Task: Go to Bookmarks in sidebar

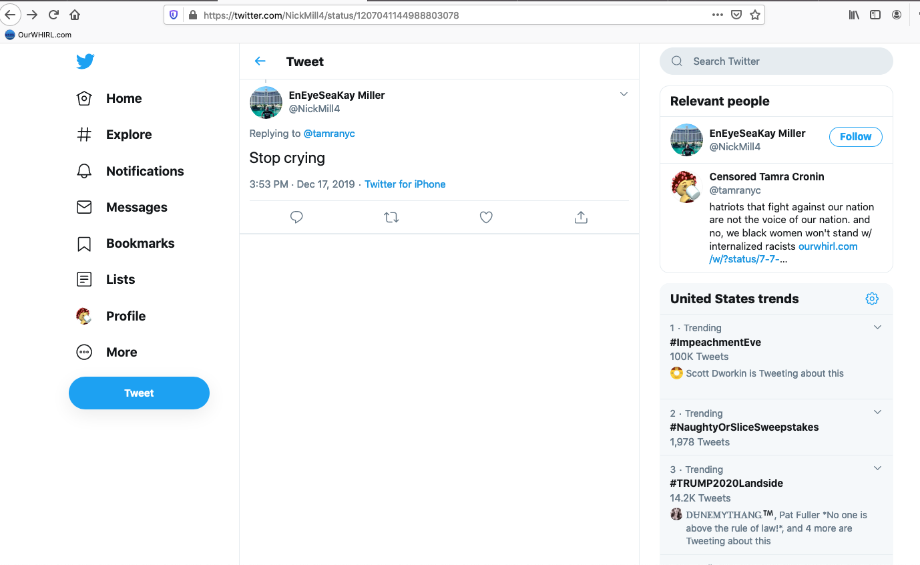Action: coord(140,243)
